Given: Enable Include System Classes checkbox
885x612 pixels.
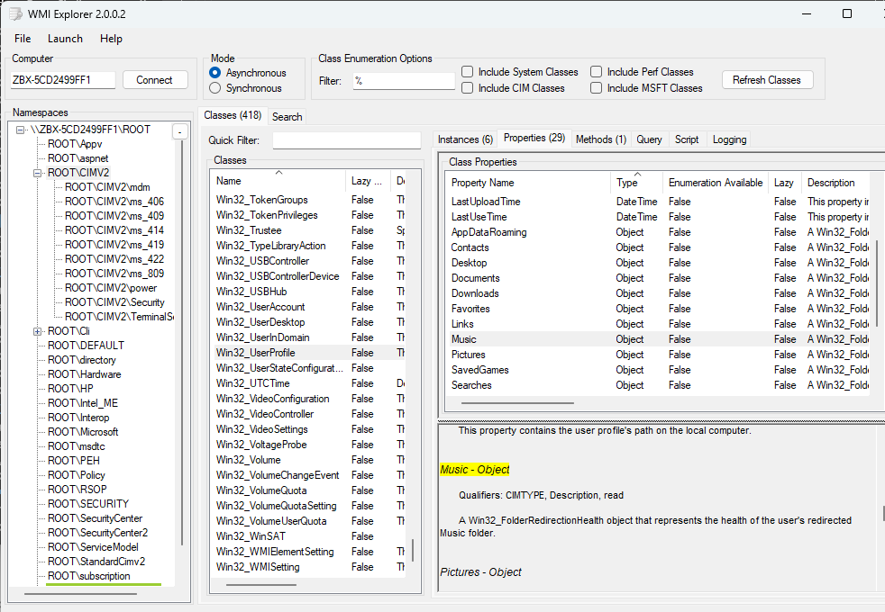Looking at the screenshot, I should click(x=468, y=72).
